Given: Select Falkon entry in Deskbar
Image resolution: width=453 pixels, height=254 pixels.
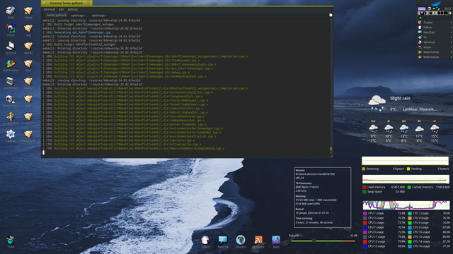Looking at the screenshot, I should [x=428, y=28].
